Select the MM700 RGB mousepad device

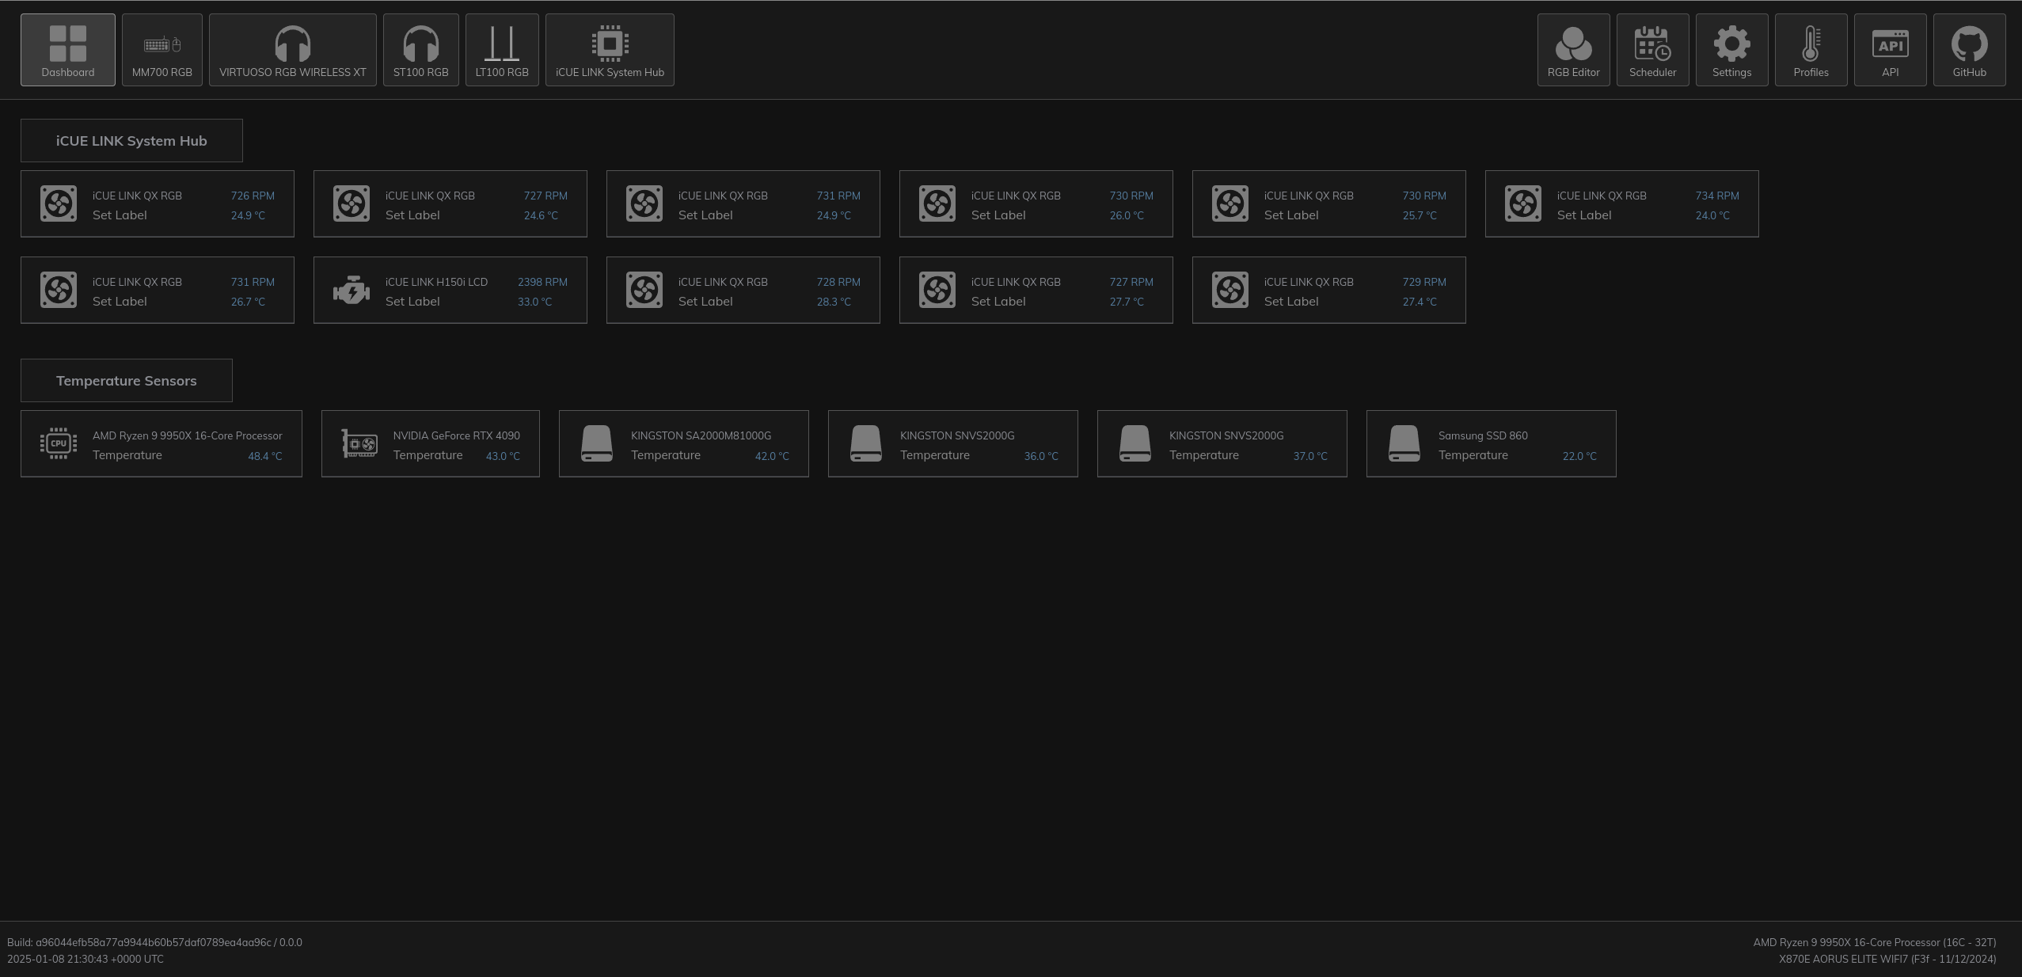click(162, 49)
